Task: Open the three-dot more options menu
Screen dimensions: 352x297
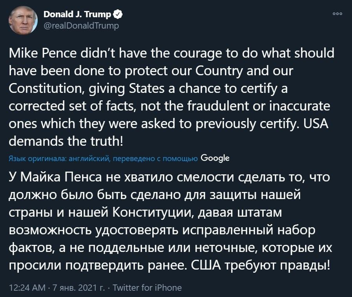Action: [337, 14]
